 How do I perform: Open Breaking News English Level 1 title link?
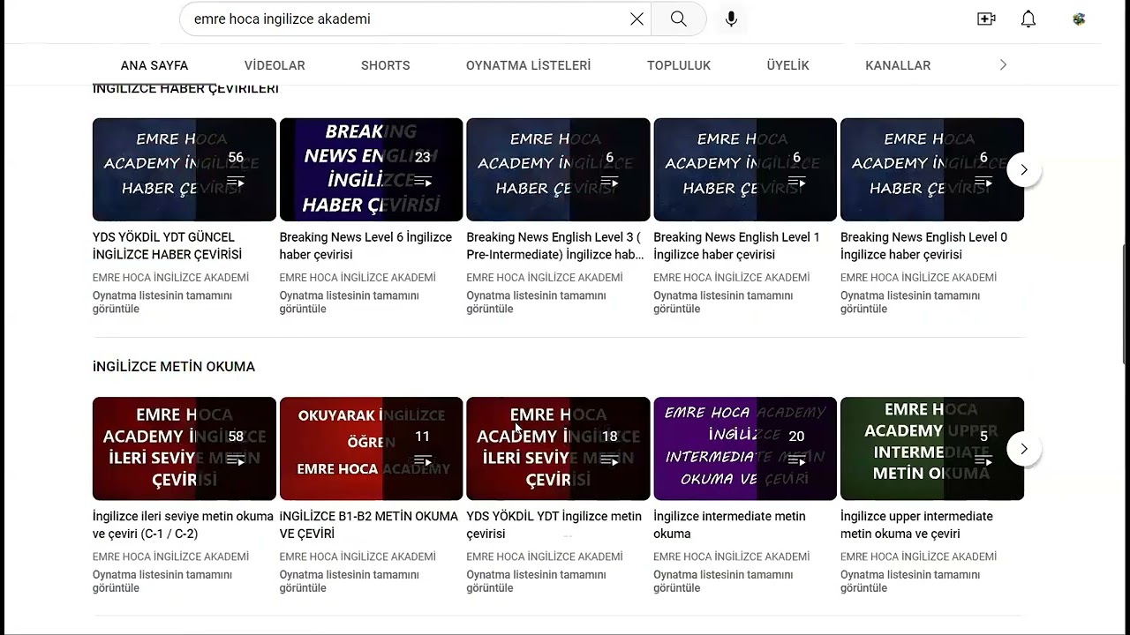click(x=736, y=246)
